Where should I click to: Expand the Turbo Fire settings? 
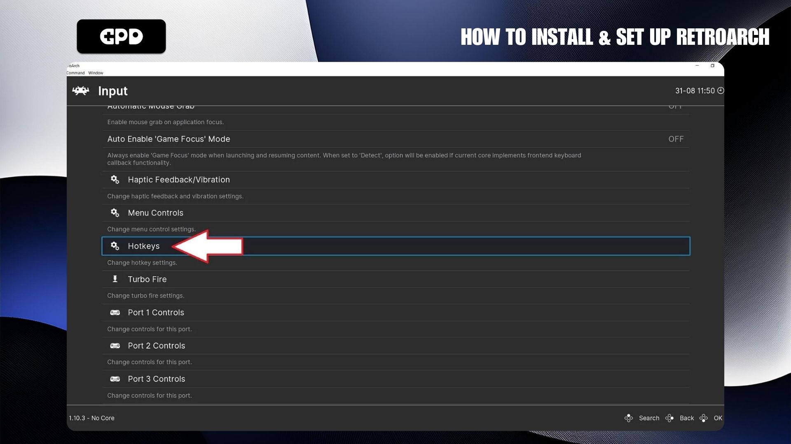coord(147,279)
